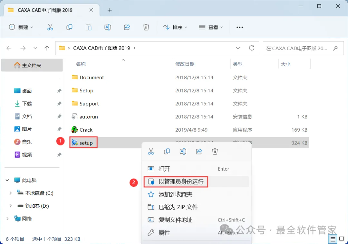Click the chevron after the path folder name
The height and width of the screenshot is (244, 348).
[134, 48]
